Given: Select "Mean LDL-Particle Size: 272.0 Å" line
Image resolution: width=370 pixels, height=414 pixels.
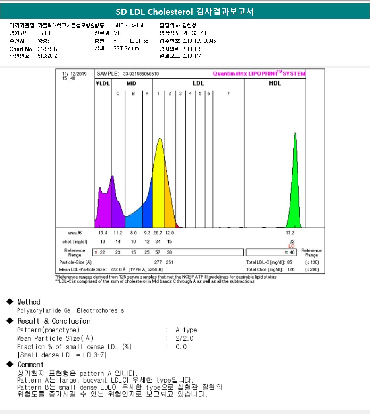Looking at the screenshot, I should coord(111,269).
